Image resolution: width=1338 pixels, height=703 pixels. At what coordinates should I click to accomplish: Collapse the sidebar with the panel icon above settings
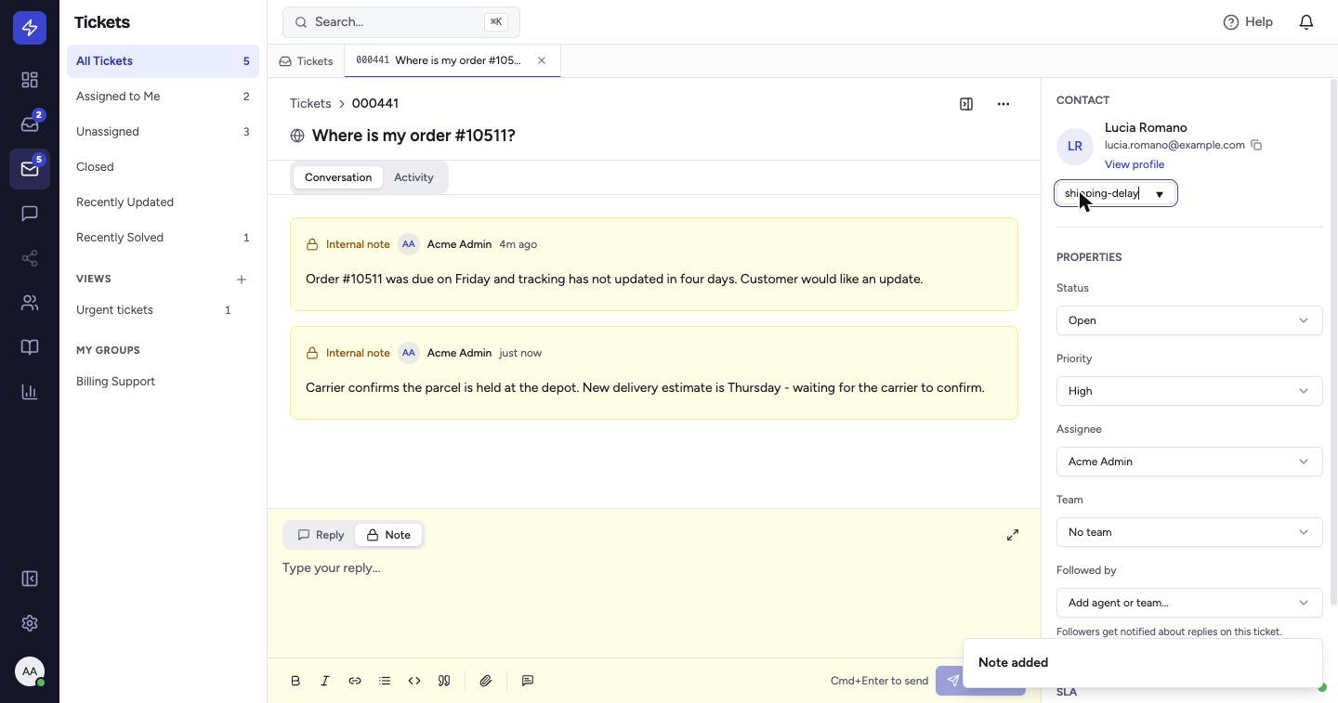[x=30, y=579]
